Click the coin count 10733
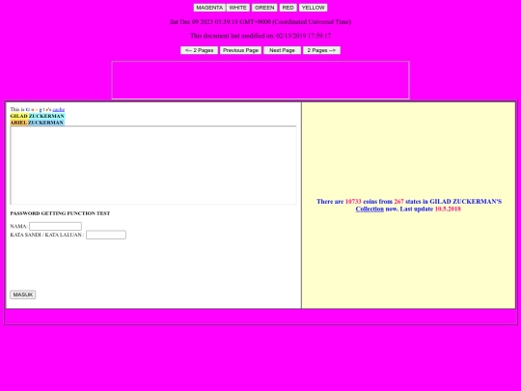Image resolution: width=521 pixels, height=391 pixels. click(x=353, y=202)
